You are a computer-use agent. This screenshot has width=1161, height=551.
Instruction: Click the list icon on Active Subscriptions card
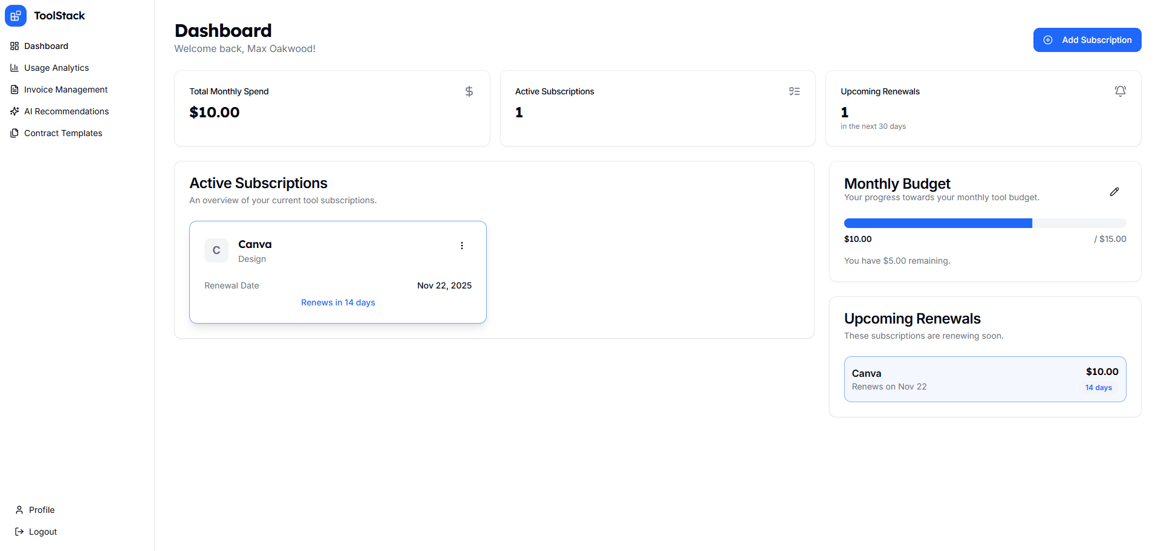pos(795,91)
